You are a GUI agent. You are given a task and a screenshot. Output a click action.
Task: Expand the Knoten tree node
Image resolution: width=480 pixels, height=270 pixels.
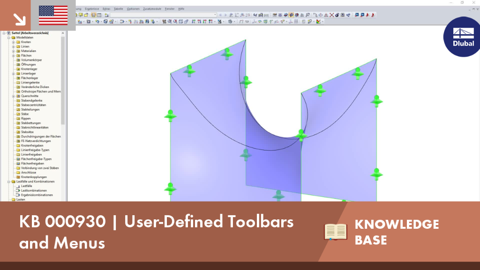14,42
